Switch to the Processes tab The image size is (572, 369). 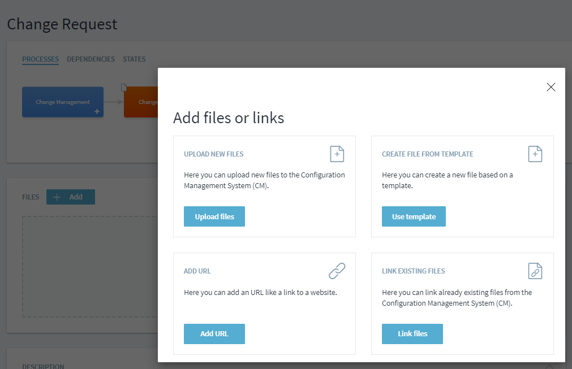pyautogui.click(x=40, y=59)
